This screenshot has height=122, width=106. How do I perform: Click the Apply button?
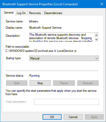[x=94, y=117]
